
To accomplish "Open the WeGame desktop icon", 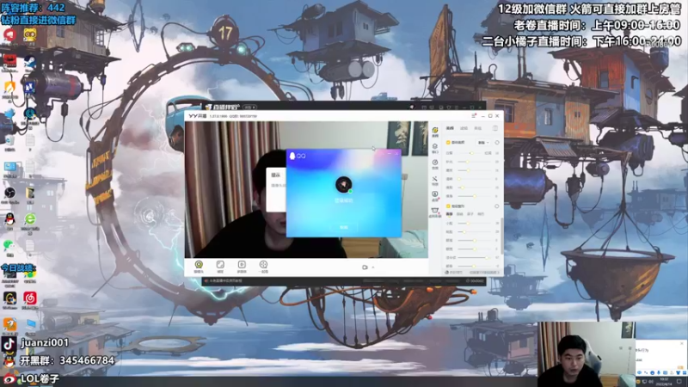I will [x=9, y=298].
